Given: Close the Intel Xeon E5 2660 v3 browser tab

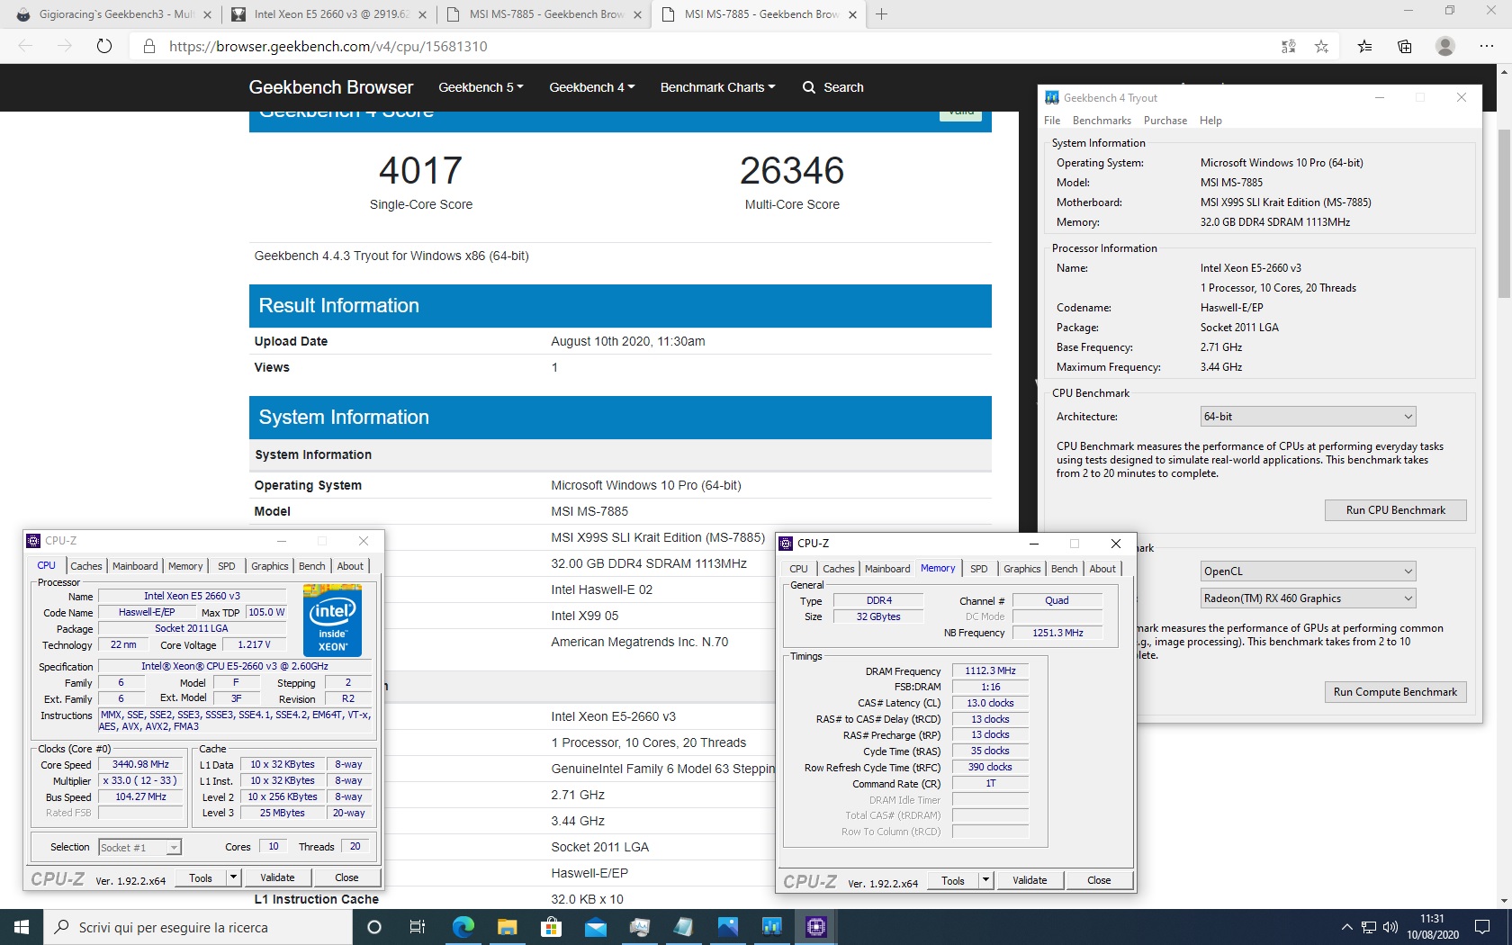Looking at the screenshot, I should click(422, 14).
